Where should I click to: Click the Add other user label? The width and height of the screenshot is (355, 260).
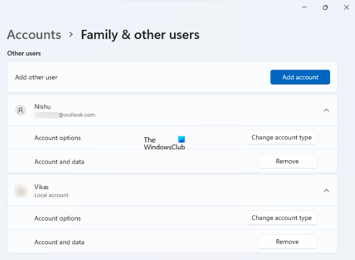click(37, 77)
